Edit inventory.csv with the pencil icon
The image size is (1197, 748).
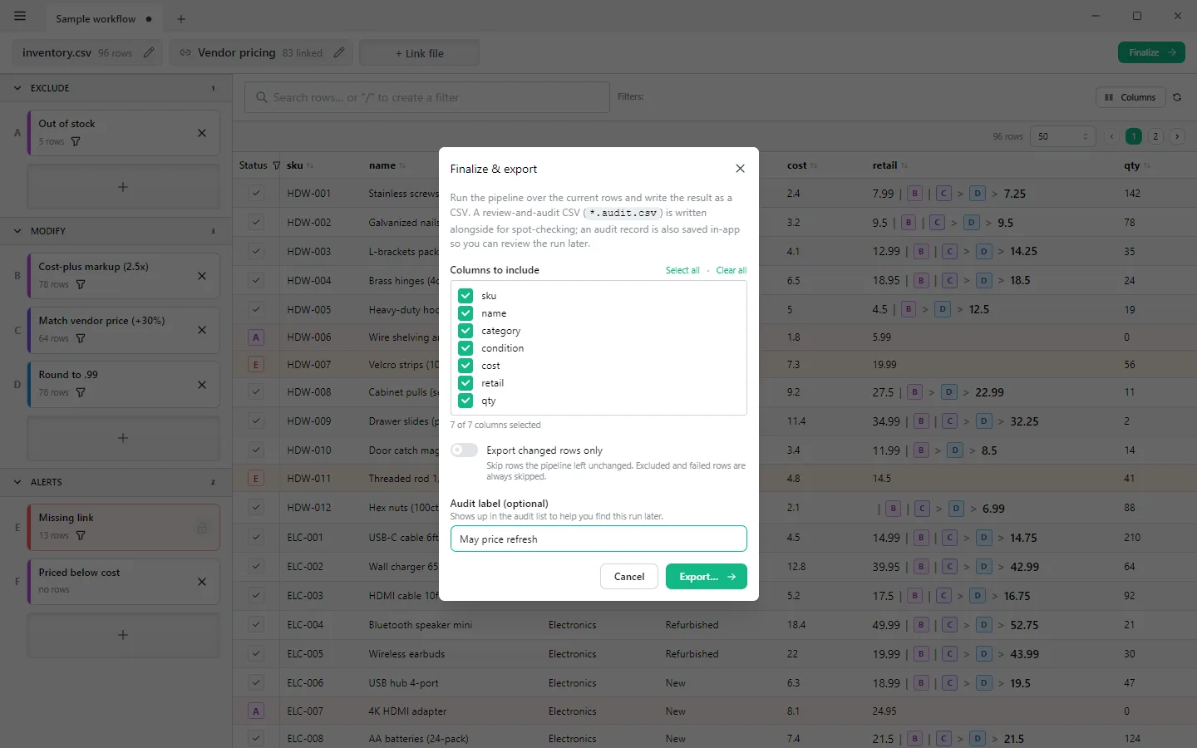(x=149, y=52)
